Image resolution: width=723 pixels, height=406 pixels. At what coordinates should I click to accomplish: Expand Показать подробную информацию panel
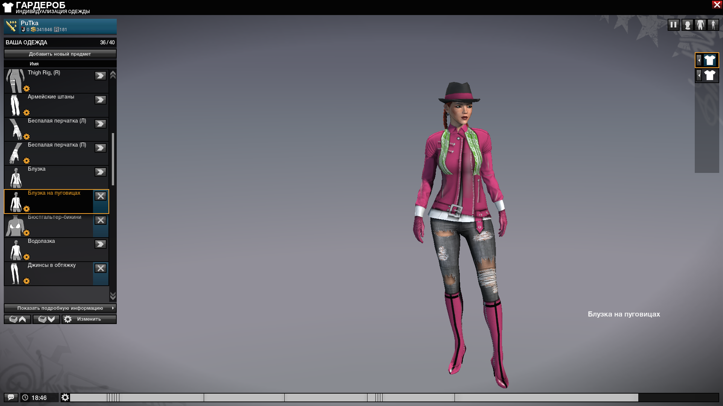(x=60, y=308)
